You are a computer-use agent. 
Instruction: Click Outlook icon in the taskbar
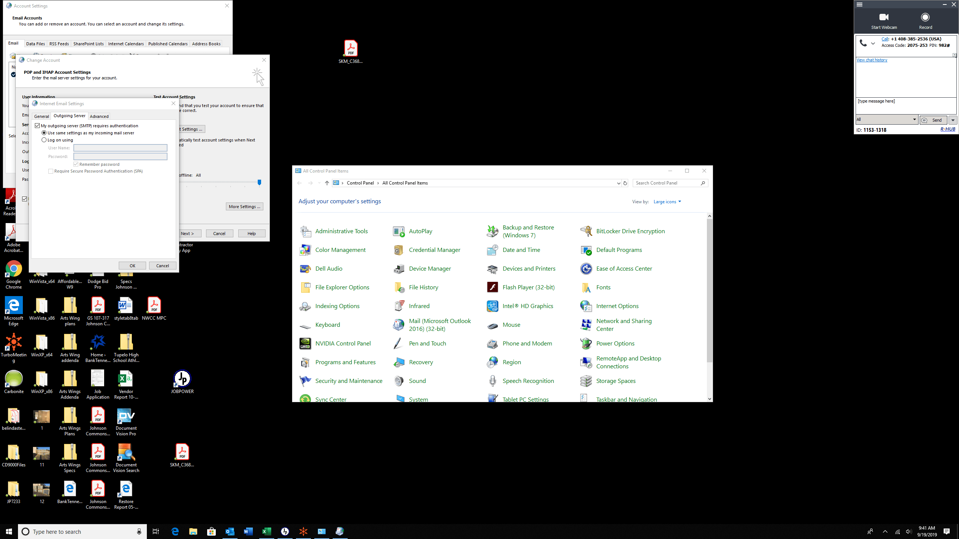(x=230, y=532)
